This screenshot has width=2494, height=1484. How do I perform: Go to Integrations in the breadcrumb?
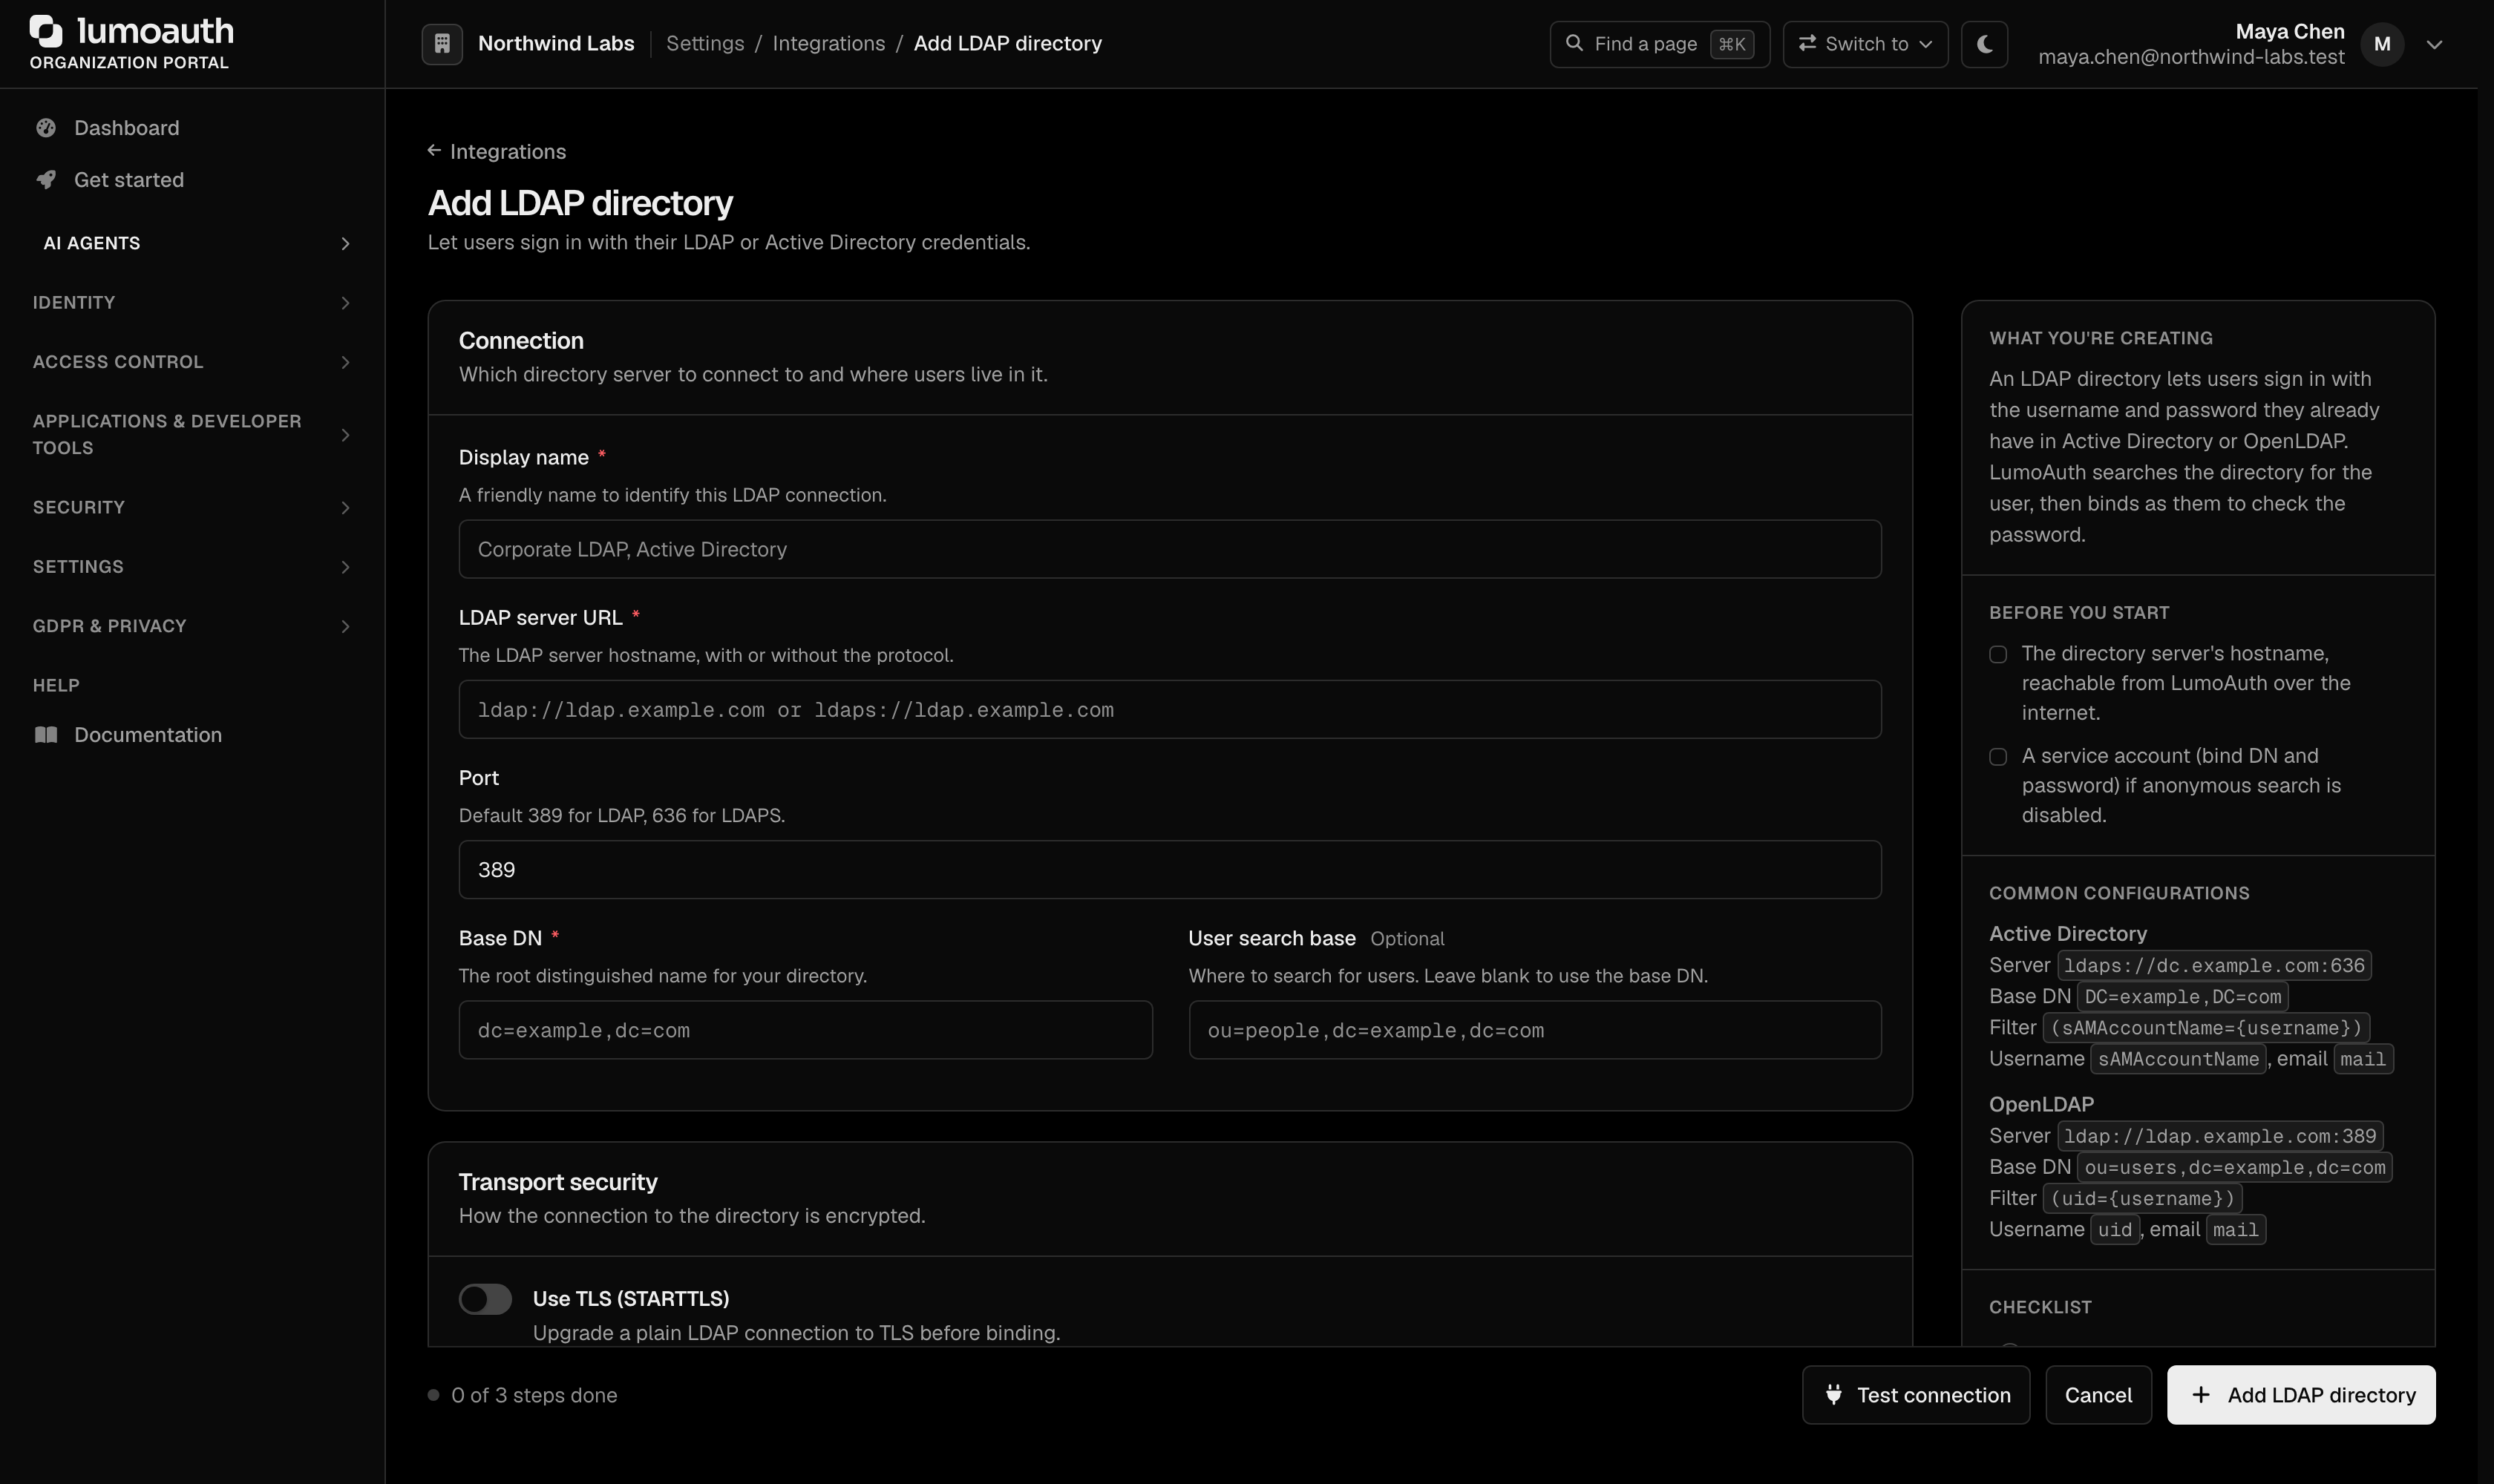pyautogui.click(x=828, y=44)
